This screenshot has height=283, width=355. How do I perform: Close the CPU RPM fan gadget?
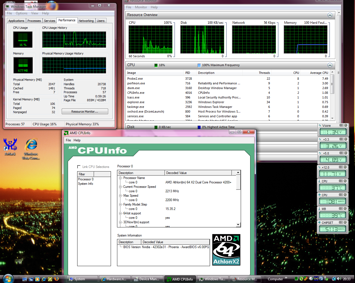tap(345, 195)
